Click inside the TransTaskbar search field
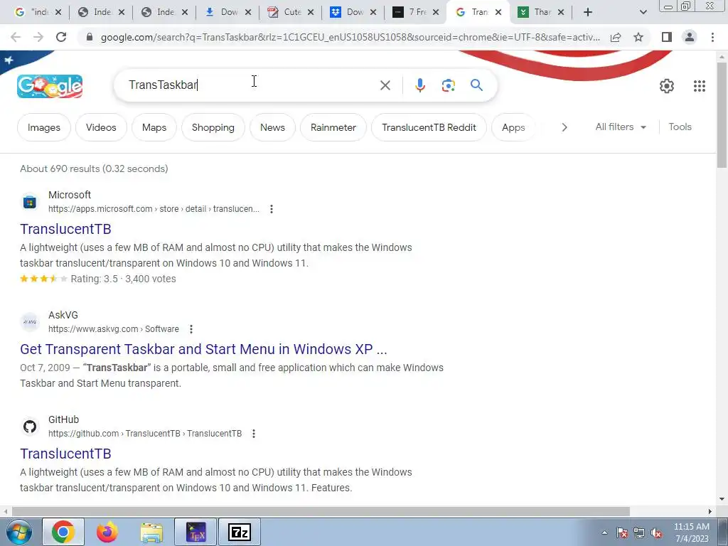The height and width of the screenshot is (546, 728). tap(251, 85)
